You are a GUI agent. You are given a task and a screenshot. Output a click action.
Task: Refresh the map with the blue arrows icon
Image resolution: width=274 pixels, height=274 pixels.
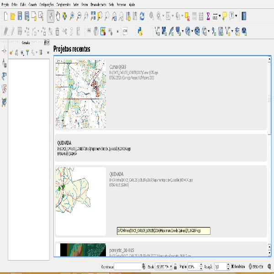point(142,16)
